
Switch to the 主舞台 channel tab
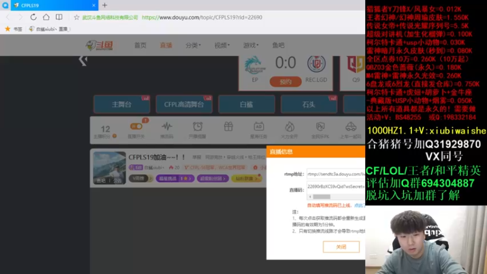point(122,104)
